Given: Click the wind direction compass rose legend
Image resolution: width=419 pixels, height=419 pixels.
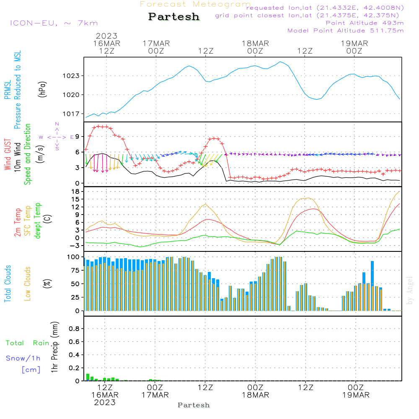Looking at the screenshot, I should [57, 137].
